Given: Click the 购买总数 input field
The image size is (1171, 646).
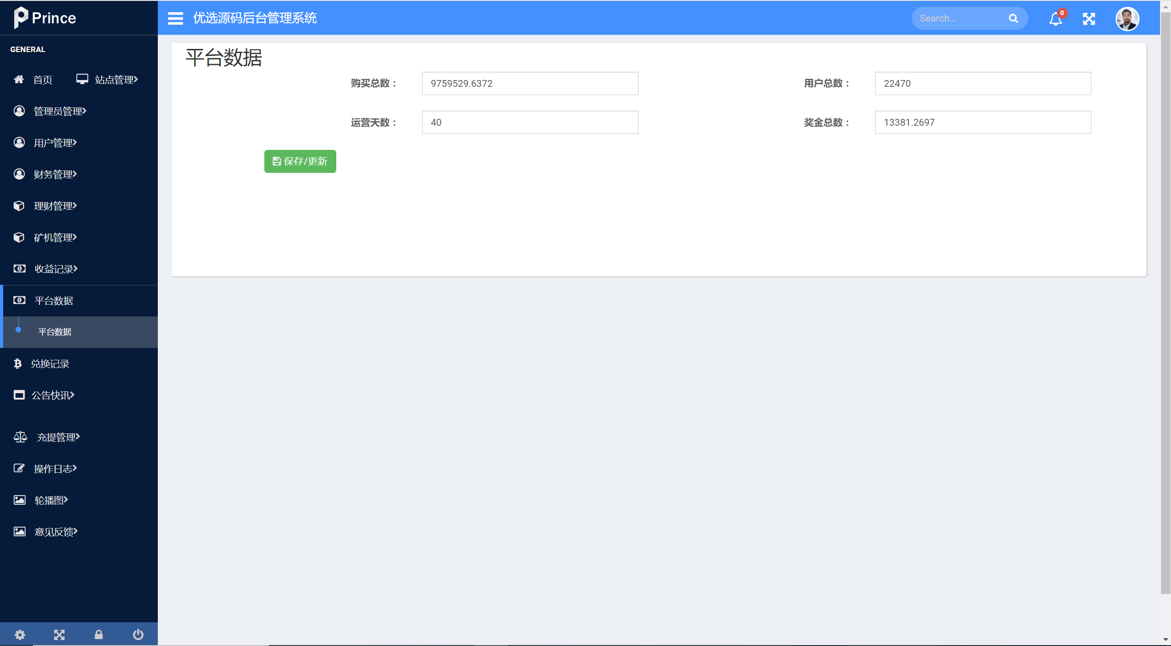Looking at the screenshot, I should (530, 84).
